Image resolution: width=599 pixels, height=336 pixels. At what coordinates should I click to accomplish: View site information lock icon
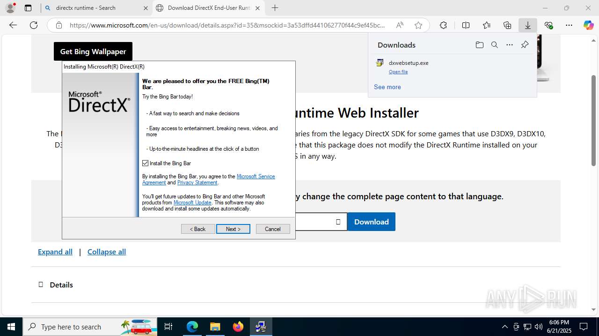point(59,25)
